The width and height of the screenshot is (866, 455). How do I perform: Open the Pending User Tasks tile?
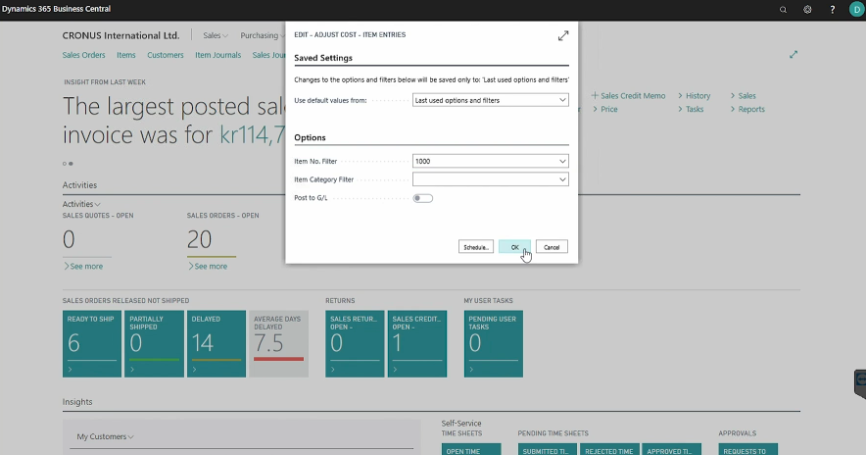click(494, 344)
